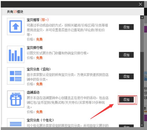The width and height of the screenshot is (147, 130).
Task: Click the 宝贝分类（竖向） list icon
Action: (16, 76)
